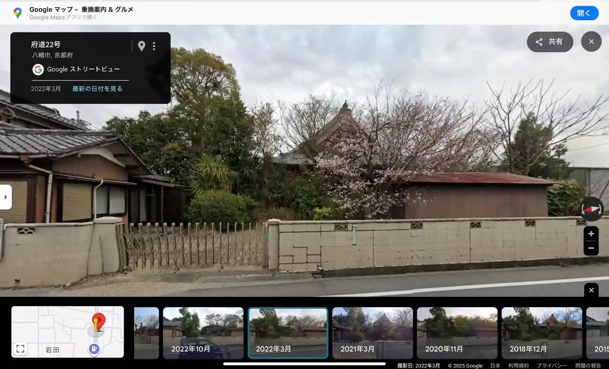Image resolution: width=609 pixels, height=369 pixels.
Task: Close Street View with the top X button
Action: click(x=591, y=41)
